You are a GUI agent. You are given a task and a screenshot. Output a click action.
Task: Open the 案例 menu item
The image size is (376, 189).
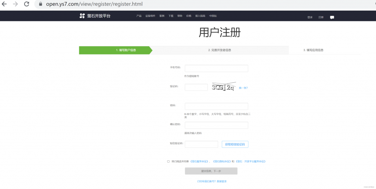click(x=162, y=16)
